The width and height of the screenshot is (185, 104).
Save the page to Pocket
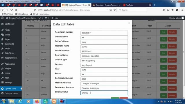point(111,10)
